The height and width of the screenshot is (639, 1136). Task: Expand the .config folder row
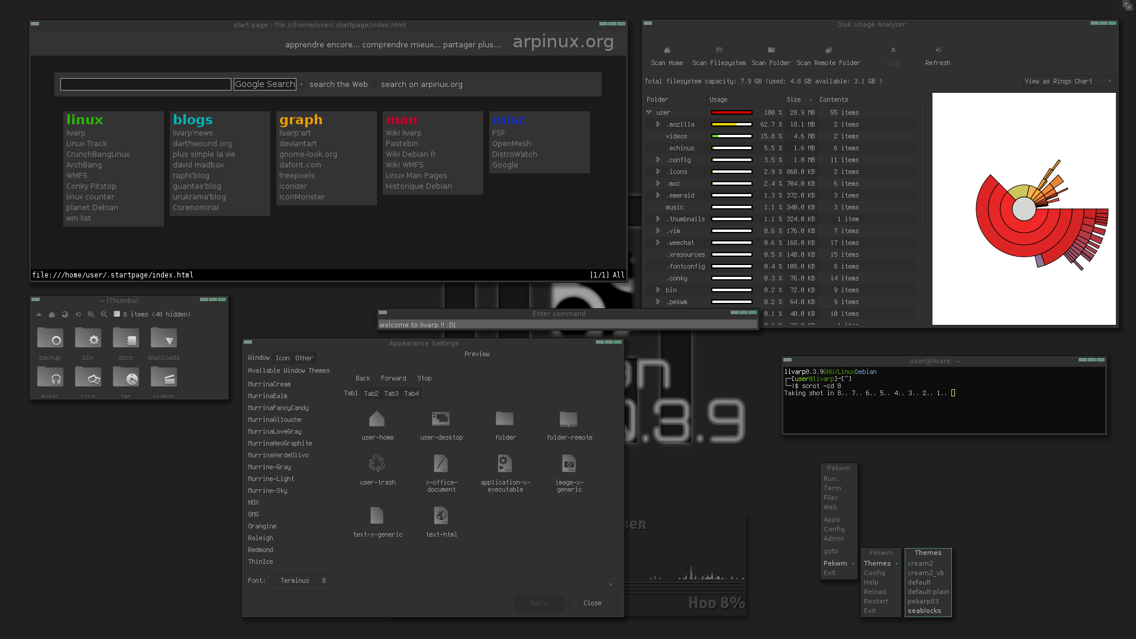tap(658, 160)
